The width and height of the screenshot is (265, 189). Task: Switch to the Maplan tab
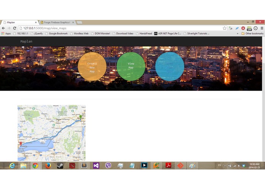[19, 22]
